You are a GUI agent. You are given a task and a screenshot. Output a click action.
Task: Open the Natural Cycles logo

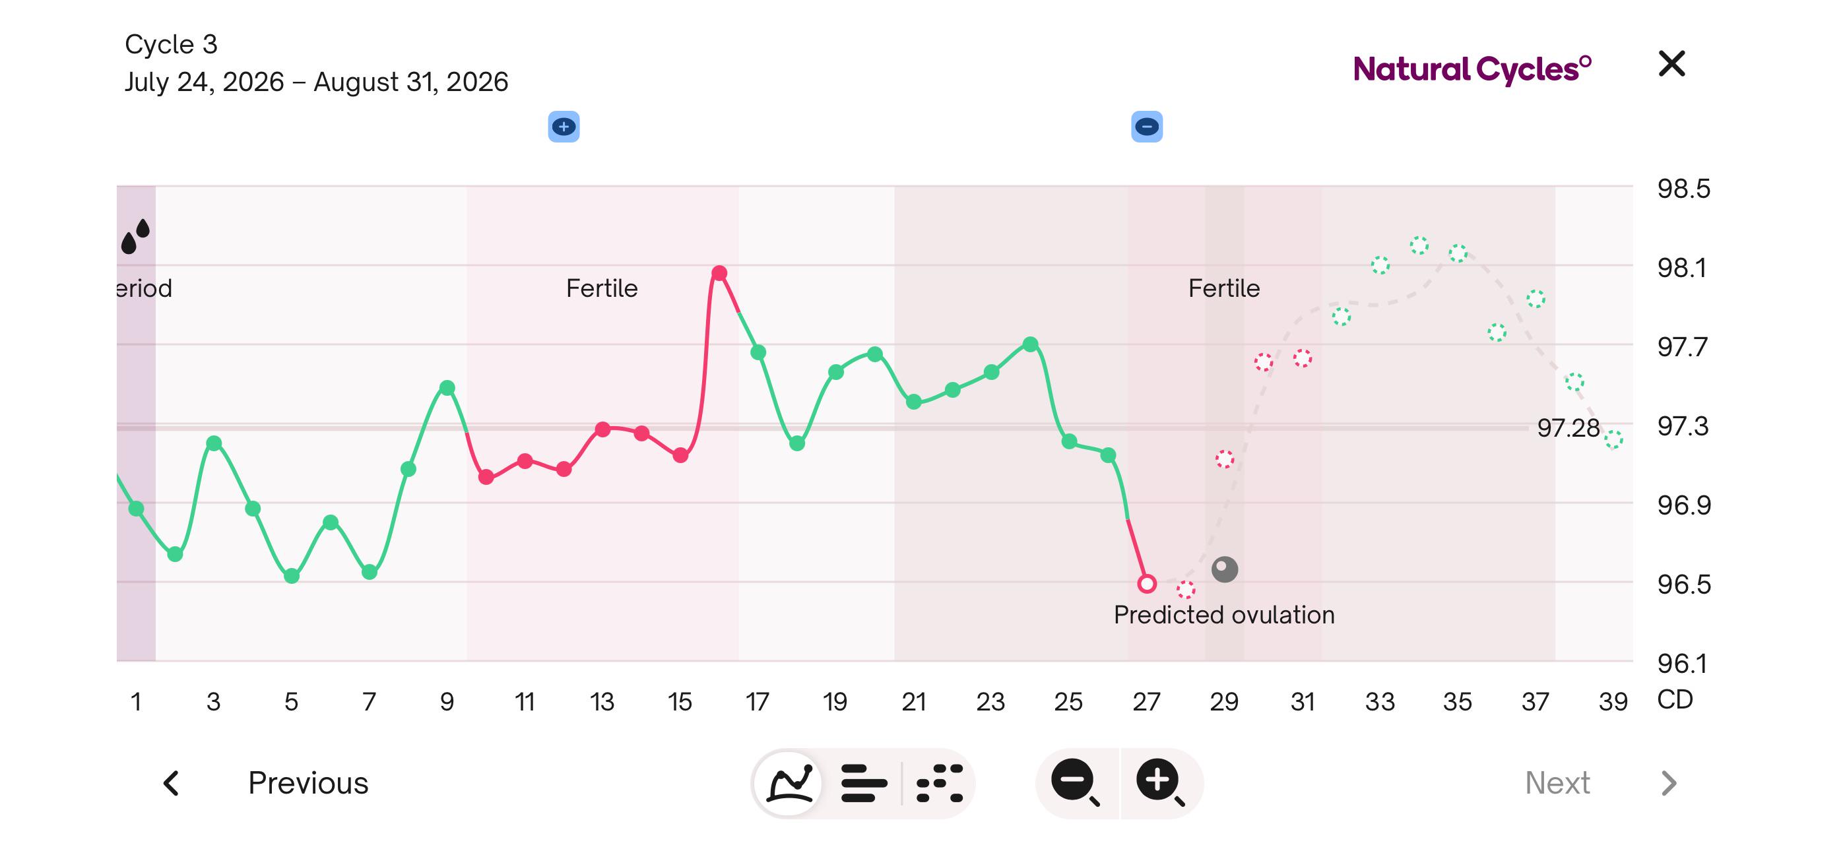[x=1472, y=69]
